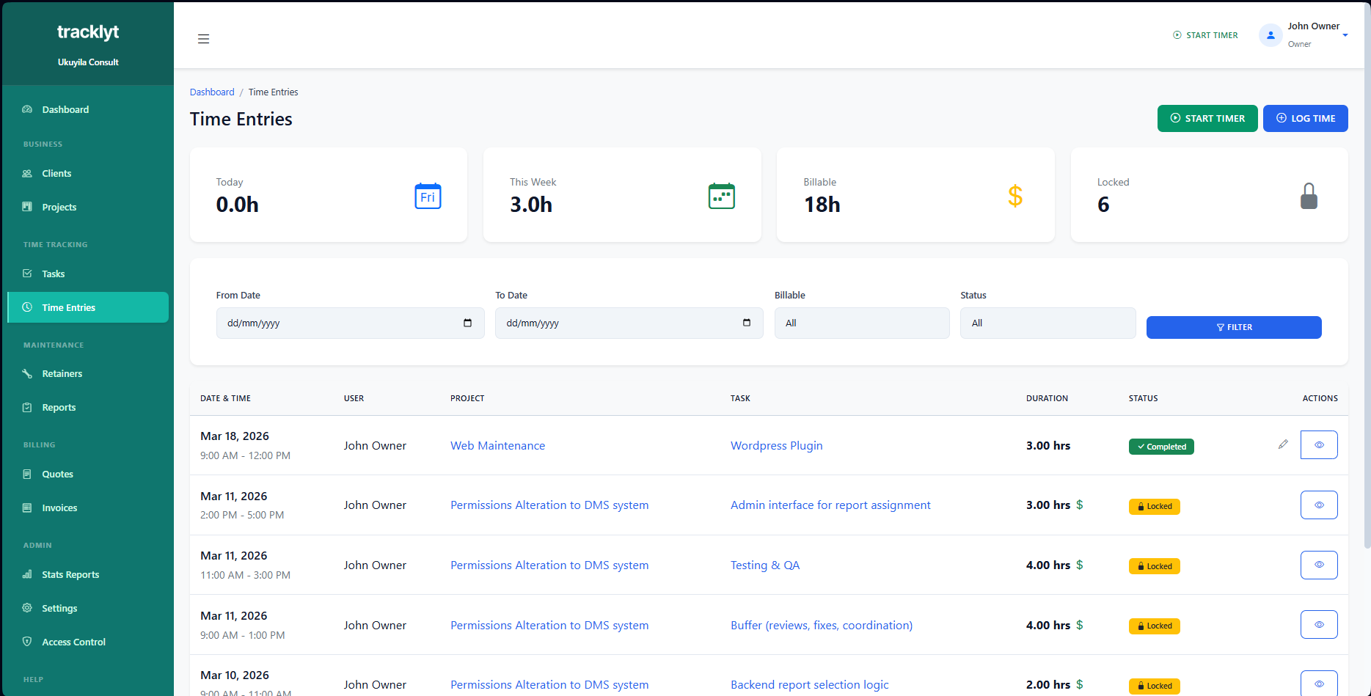
Task: Click the LOG TIME button
Action: (1305, 118)
